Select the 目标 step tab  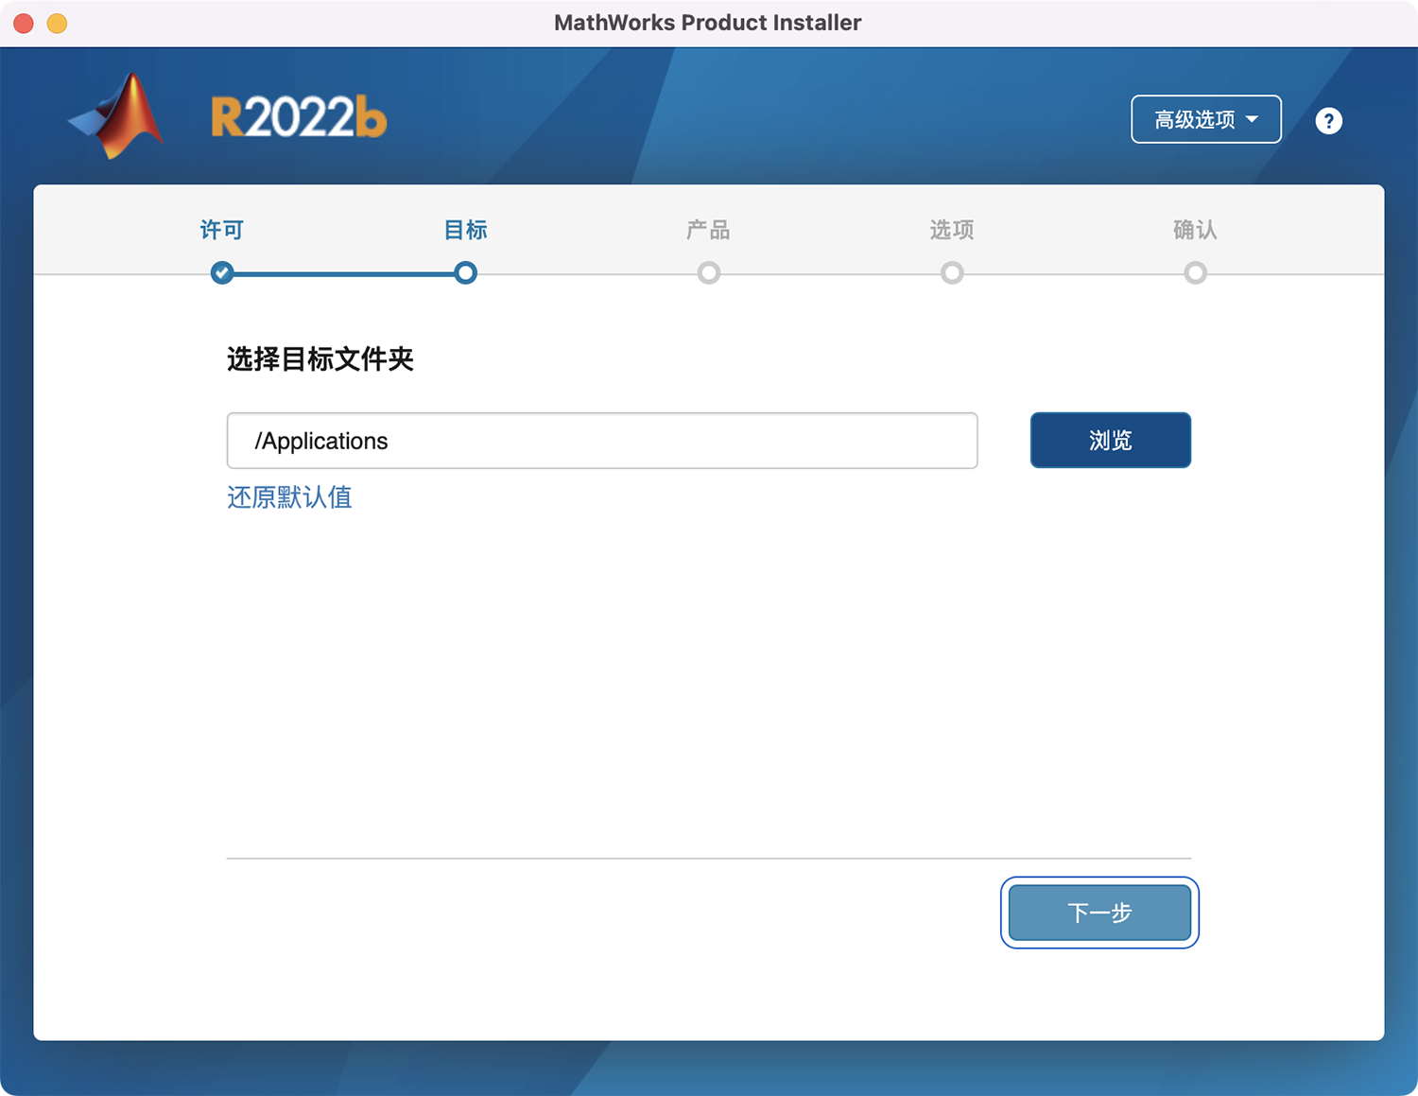click(465, 230)
